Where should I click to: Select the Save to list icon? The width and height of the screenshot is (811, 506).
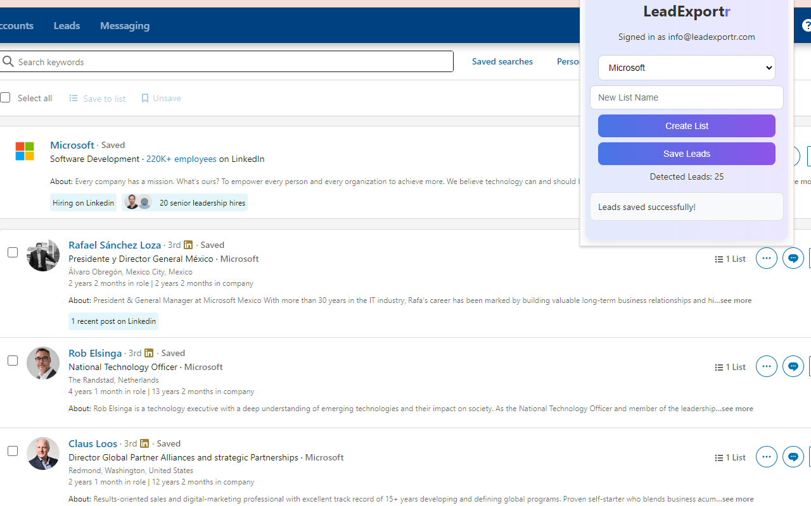(x=73, y=98)
